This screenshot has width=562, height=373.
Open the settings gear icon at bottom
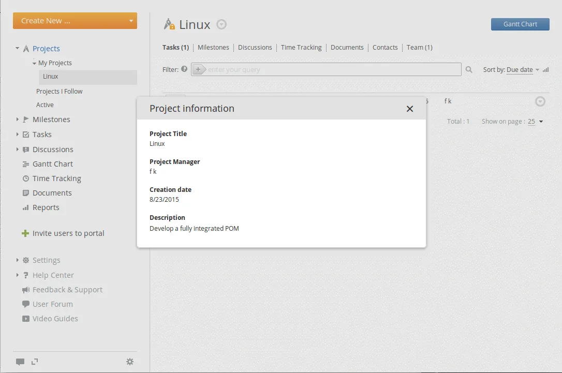point(130,362)
